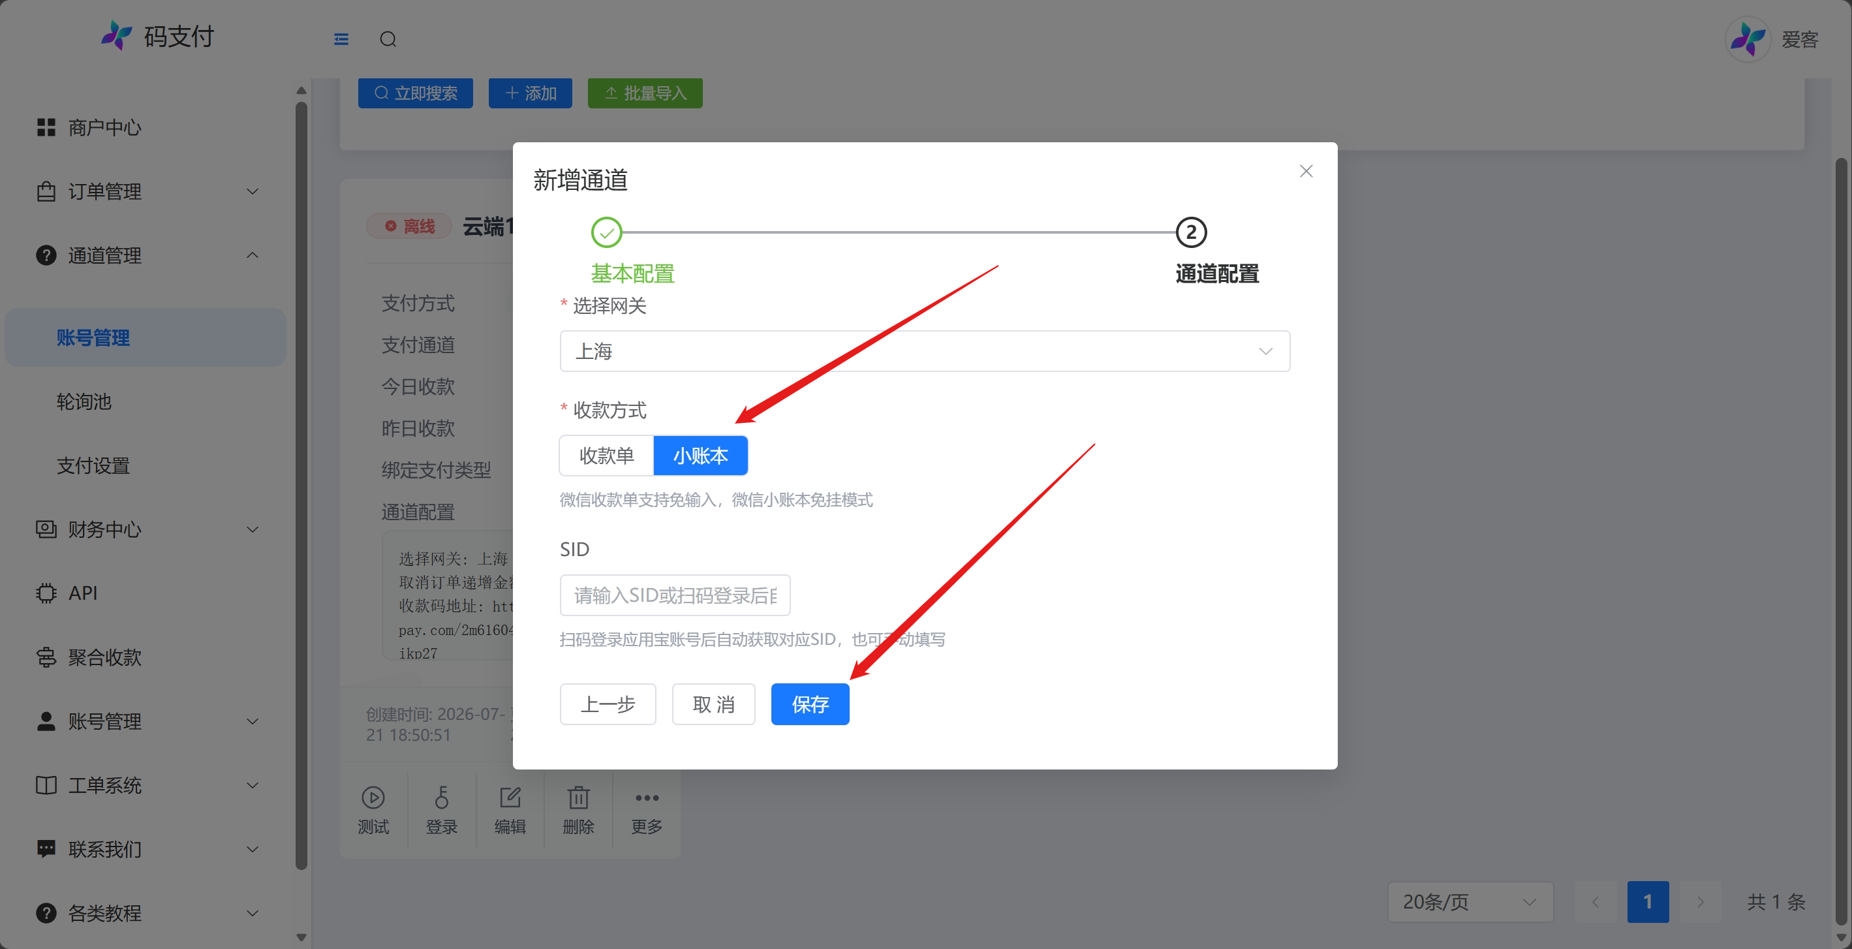Click the SID input field
Screen dimensions: 1852x949
674,595
